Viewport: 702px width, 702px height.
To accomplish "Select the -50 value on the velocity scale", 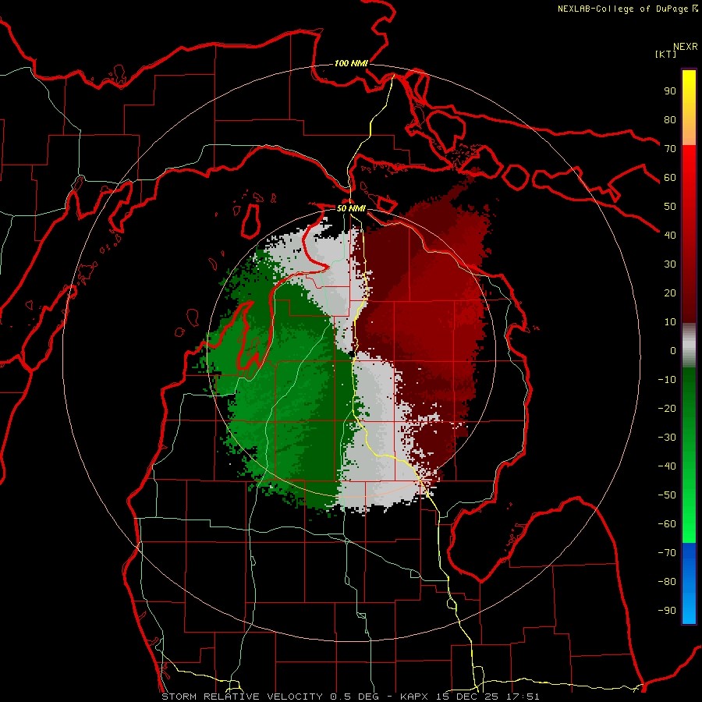I will [667, 495].
